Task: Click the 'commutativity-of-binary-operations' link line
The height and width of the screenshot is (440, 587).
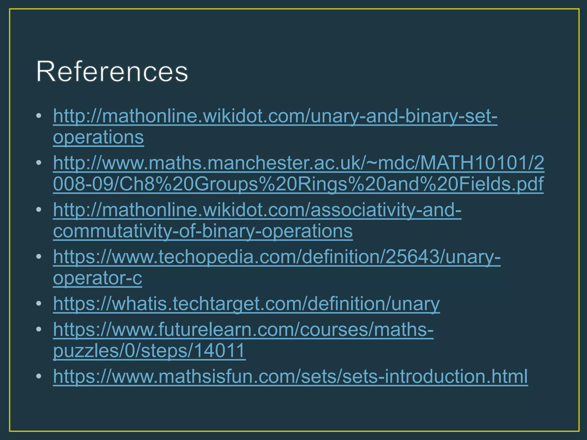Action: [203, 231]
